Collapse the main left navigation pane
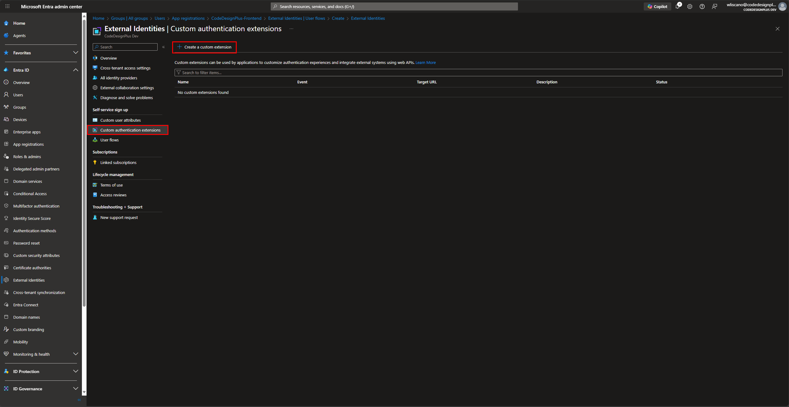 click(x=79, y=400)
